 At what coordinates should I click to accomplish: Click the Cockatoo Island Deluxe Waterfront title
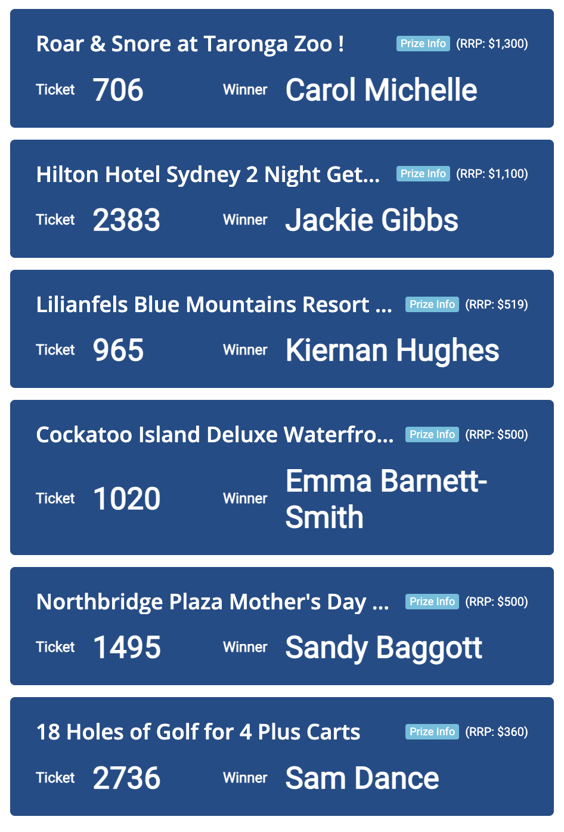coord(215,435)
